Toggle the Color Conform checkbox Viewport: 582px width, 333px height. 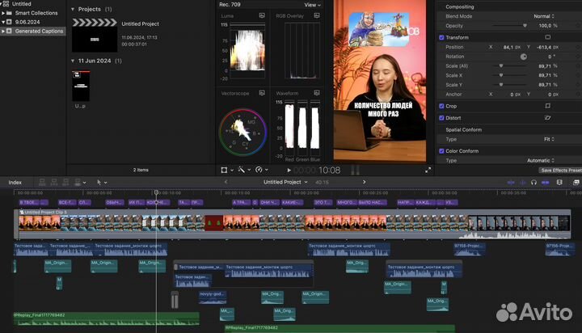click(441, 150)
